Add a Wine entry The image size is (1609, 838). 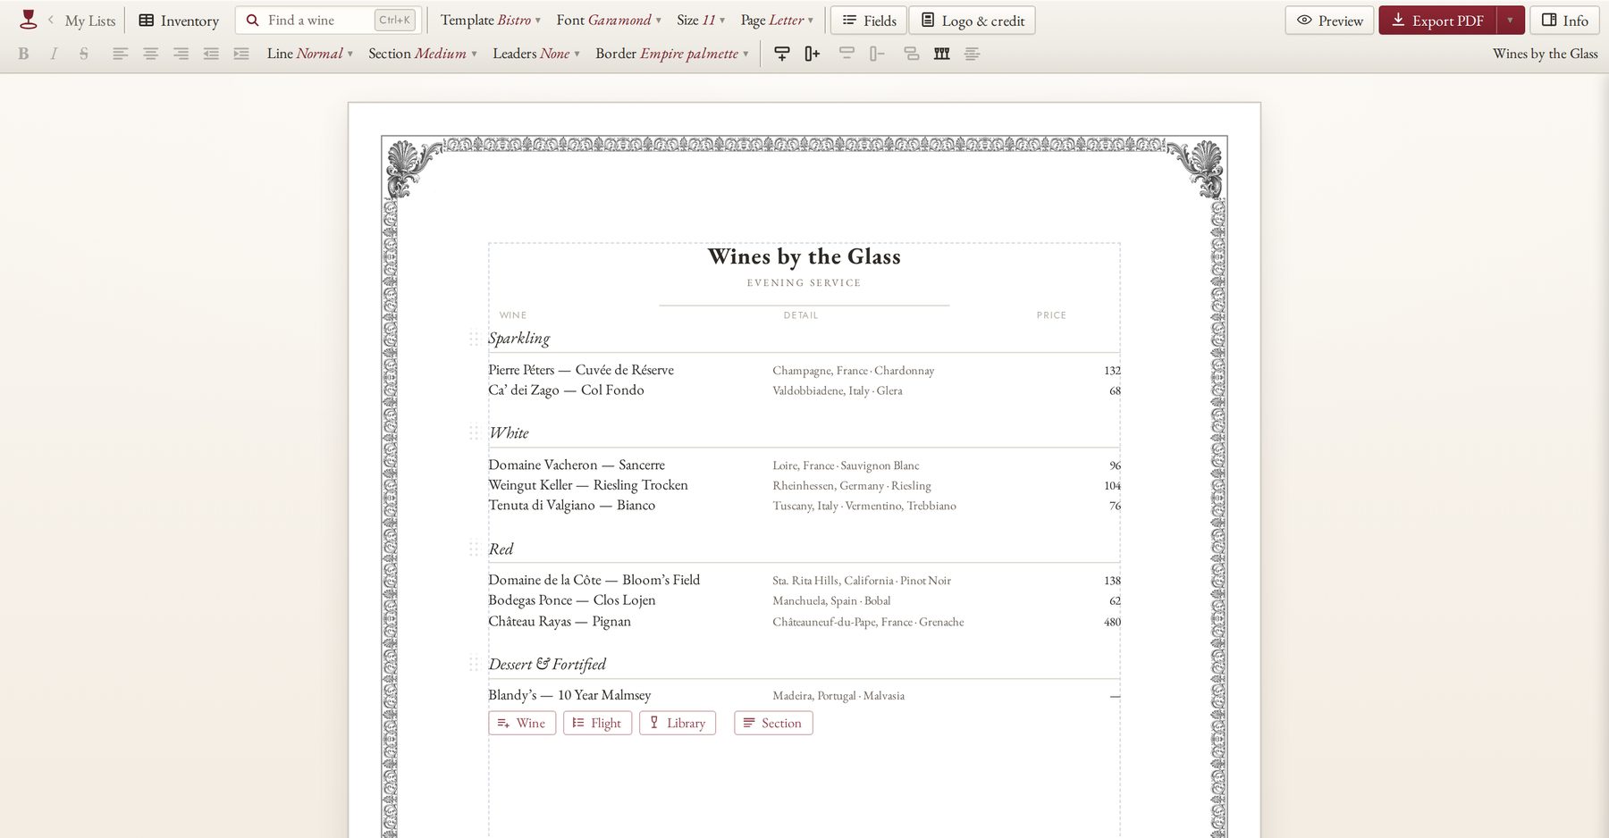point(522,723)
